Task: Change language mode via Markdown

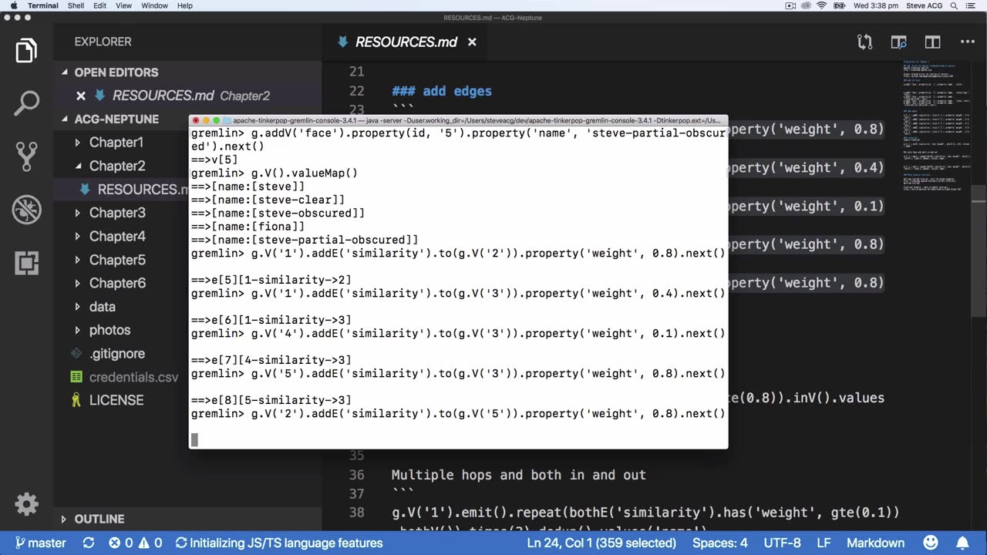Action: click(875, 543)
